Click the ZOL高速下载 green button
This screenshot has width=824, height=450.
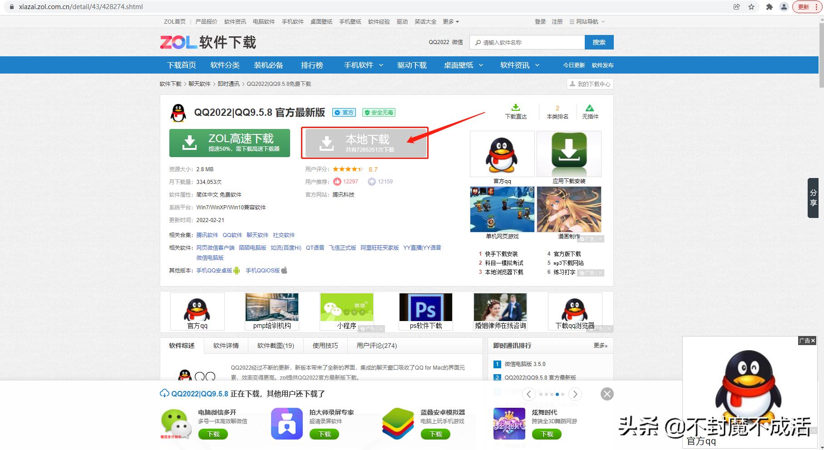(x=230, y=143)
